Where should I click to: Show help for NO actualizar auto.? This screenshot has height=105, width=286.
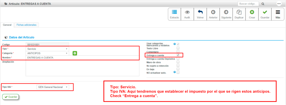[x=175, y=72]
